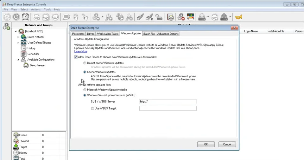Click the single rocket launch icon

tap(140, 17)
